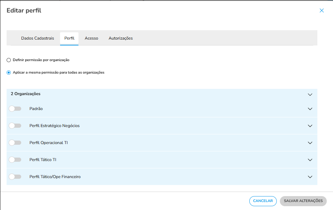Select Aplicar a mesma permissão radio option
This screenshot has width=333, height=210.
tap(9, 73)
